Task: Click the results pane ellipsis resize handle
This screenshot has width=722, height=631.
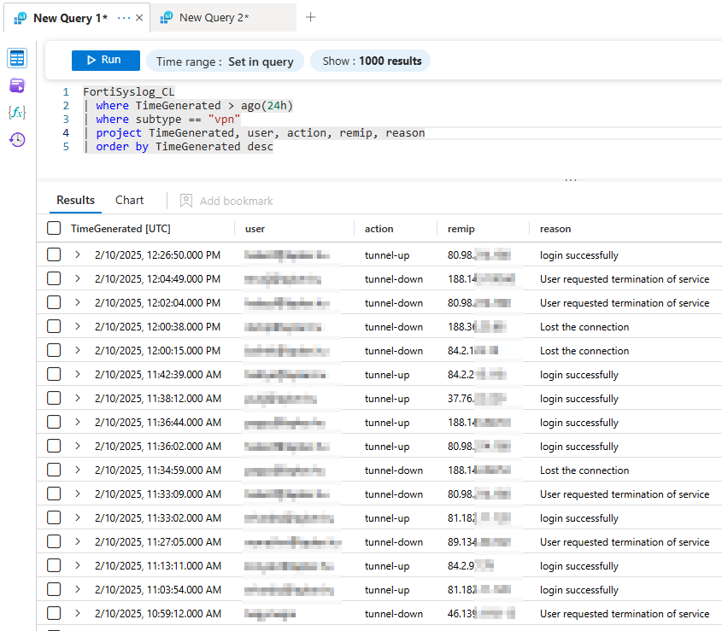Action: pyautogui.click(x=571, y=180)
